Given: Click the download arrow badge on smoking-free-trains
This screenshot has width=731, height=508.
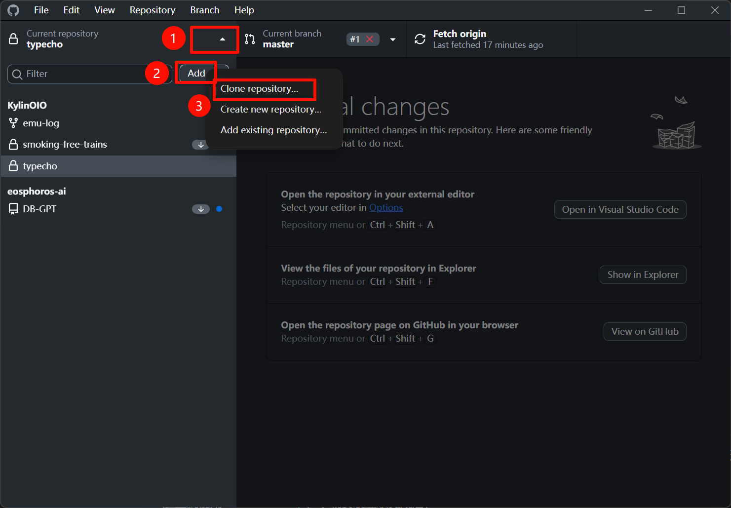Looking at the screenshot, I should (x=200, y=145).
